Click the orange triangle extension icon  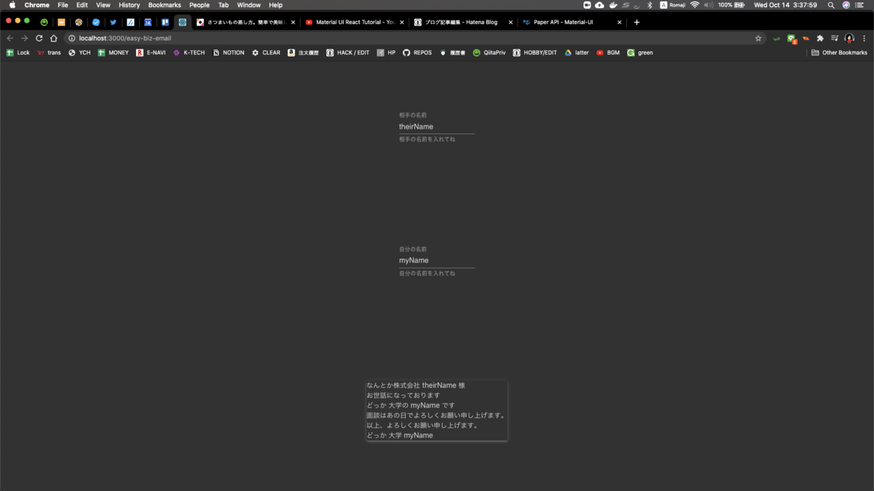click(x=806, y=38)
